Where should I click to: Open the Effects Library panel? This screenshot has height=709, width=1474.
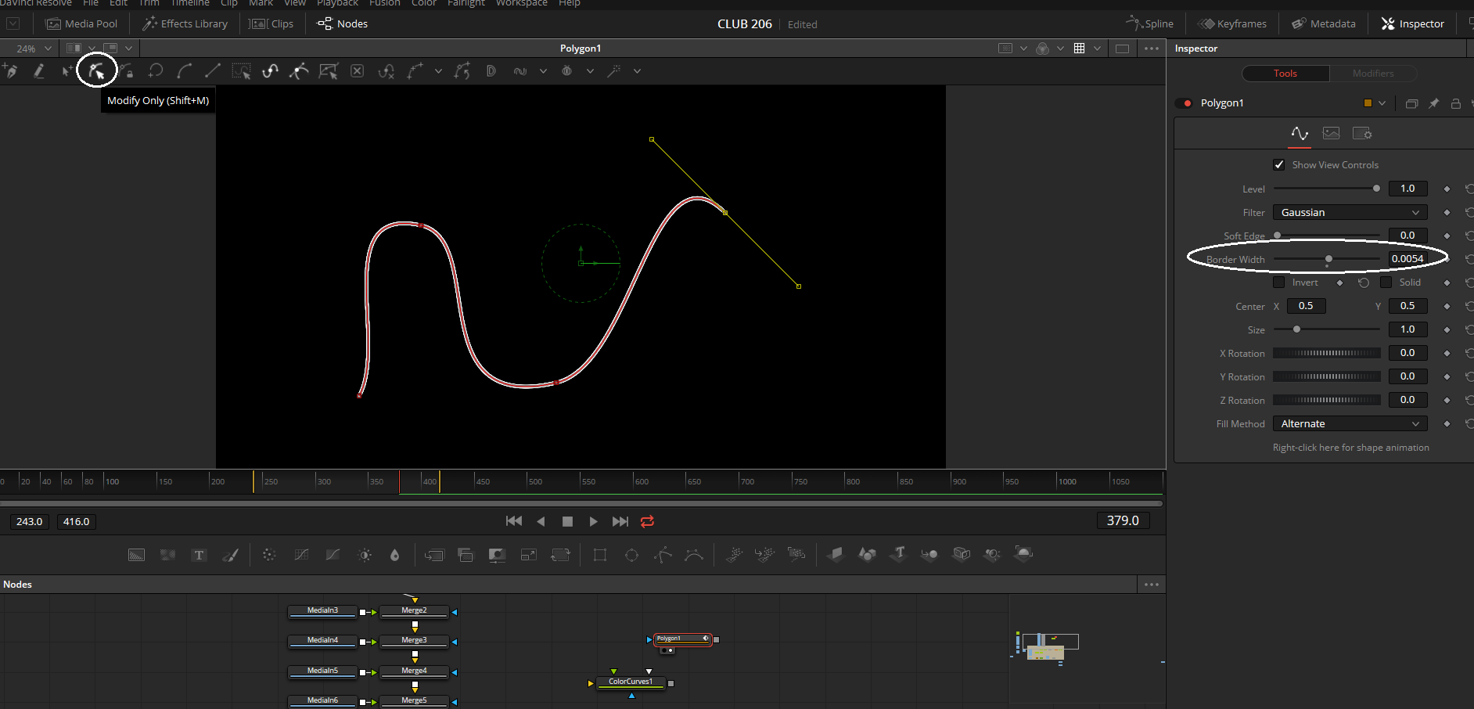point(185,24)
